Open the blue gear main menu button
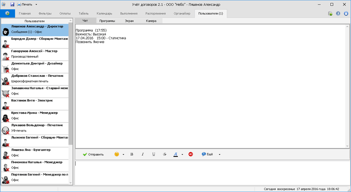 8,13
